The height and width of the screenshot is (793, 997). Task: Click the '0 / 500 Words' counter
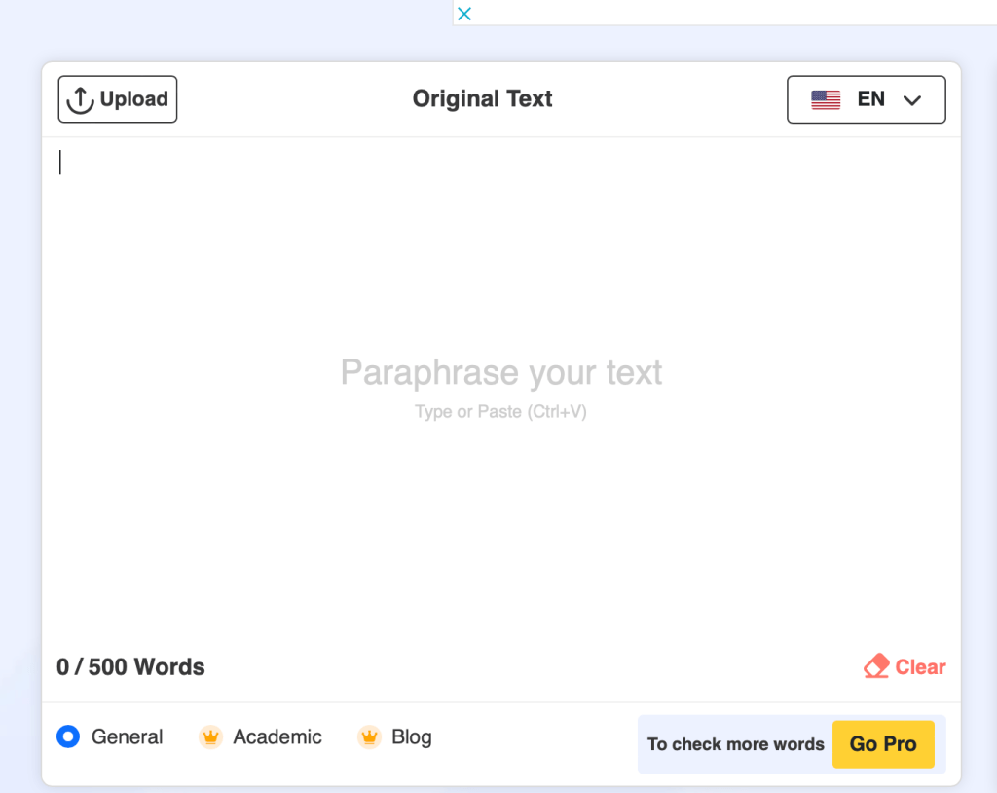[130, 667]
